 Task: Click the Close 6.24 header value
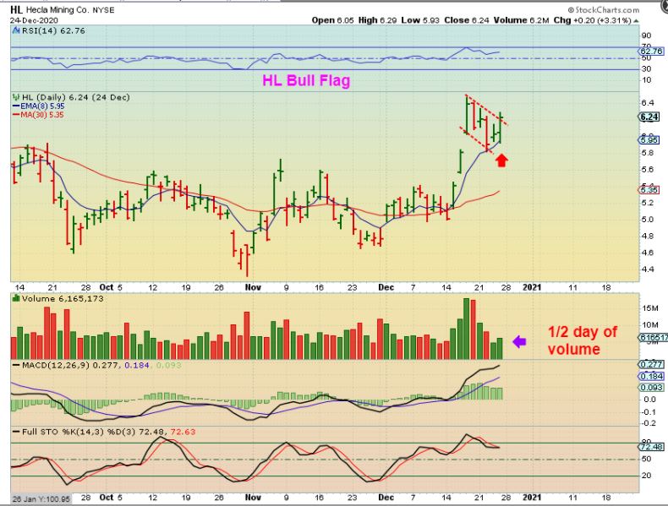coord(467,20)
